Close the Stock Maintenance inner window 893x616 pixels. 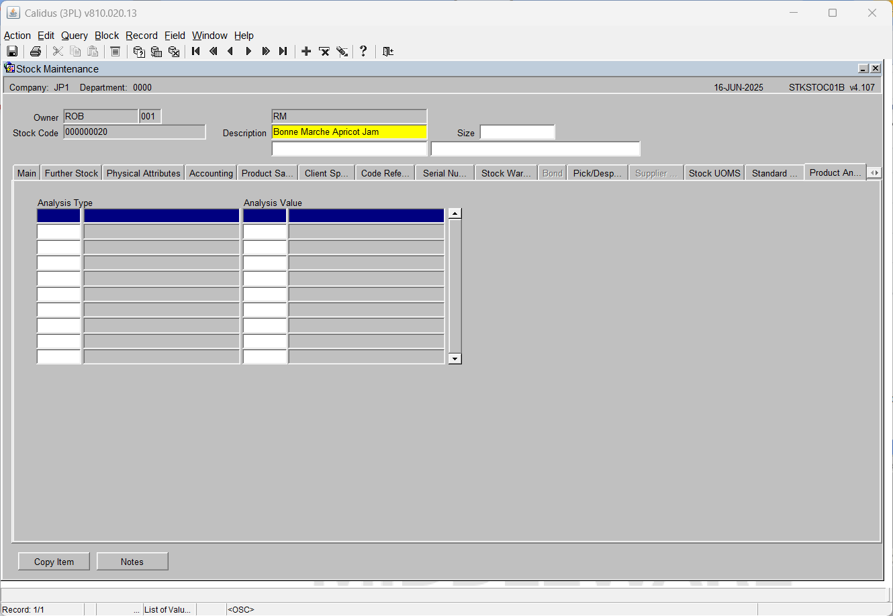(876, 68)
